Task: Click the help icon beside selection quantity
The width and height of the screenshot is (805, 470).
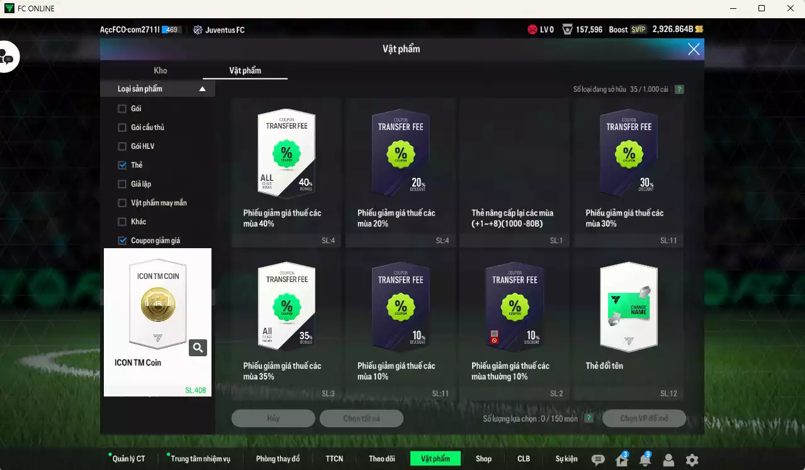Action: click(588, 418)
